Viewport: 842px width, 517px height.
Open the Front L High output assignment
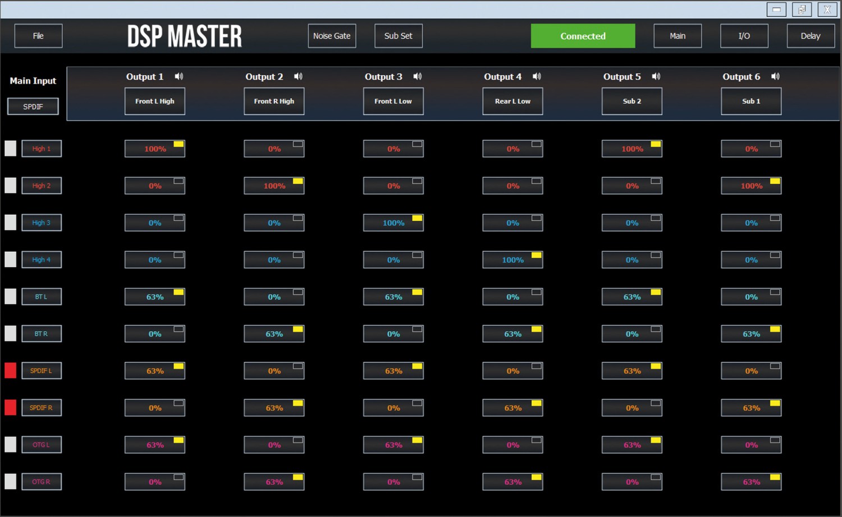[155, 101]
